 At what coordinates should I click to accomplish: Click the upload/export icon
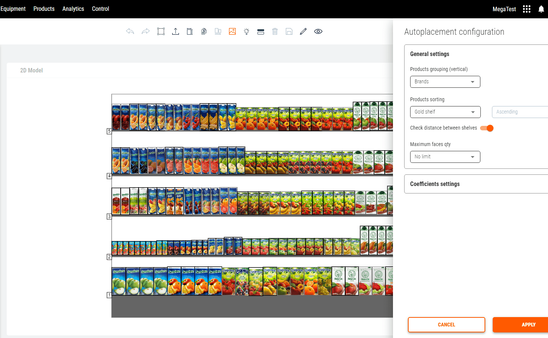coord(176,31)
